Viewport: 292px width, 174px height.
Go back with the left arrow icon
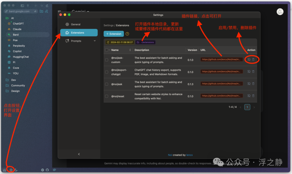pos(36,6)
